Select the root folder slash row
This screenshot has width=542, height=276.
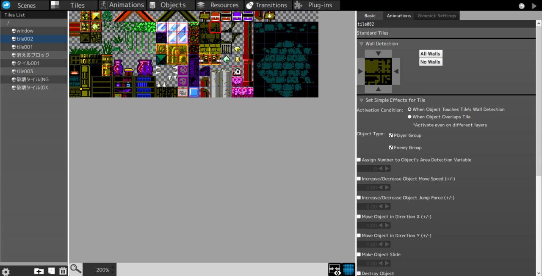(x=34, y=23)
